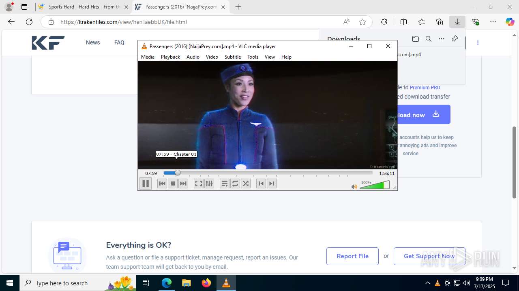Stop playback in VLC
The width and height of the screenshot is (519, 291).
pyautogui.click(x=173, y=183)
